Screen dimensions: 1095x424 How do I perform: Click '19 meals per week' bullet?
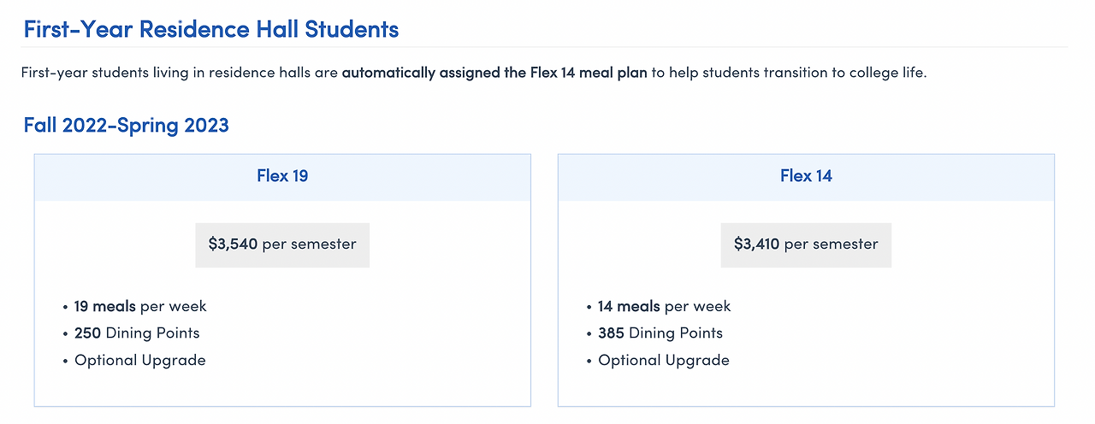coord(140,306)
